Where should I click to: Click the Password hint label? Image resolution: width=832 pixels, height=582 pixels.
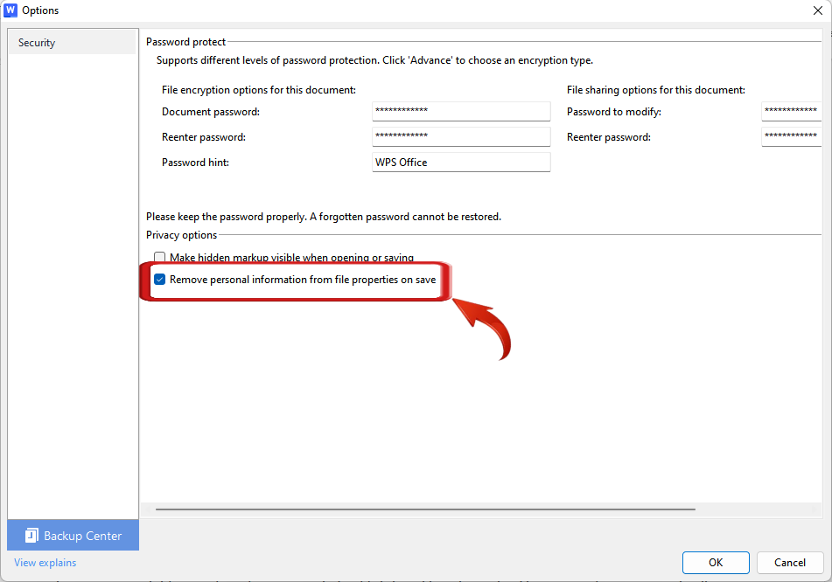coord(195,163)
